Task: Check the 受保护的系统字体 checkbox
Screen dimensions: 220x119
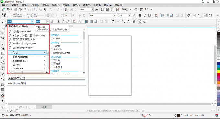Action: click(x=52, y=53)
